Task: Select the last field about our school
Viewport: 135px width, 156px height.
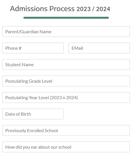Action: click(66, 147)
